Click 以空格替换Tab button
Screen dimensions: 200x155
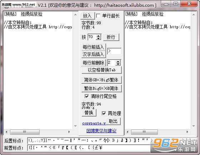click(x=101, y=70)
